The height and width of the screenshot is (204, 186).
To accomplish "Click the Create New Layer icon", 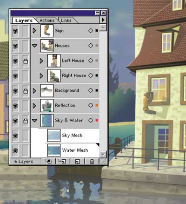I will pos(77,162).
